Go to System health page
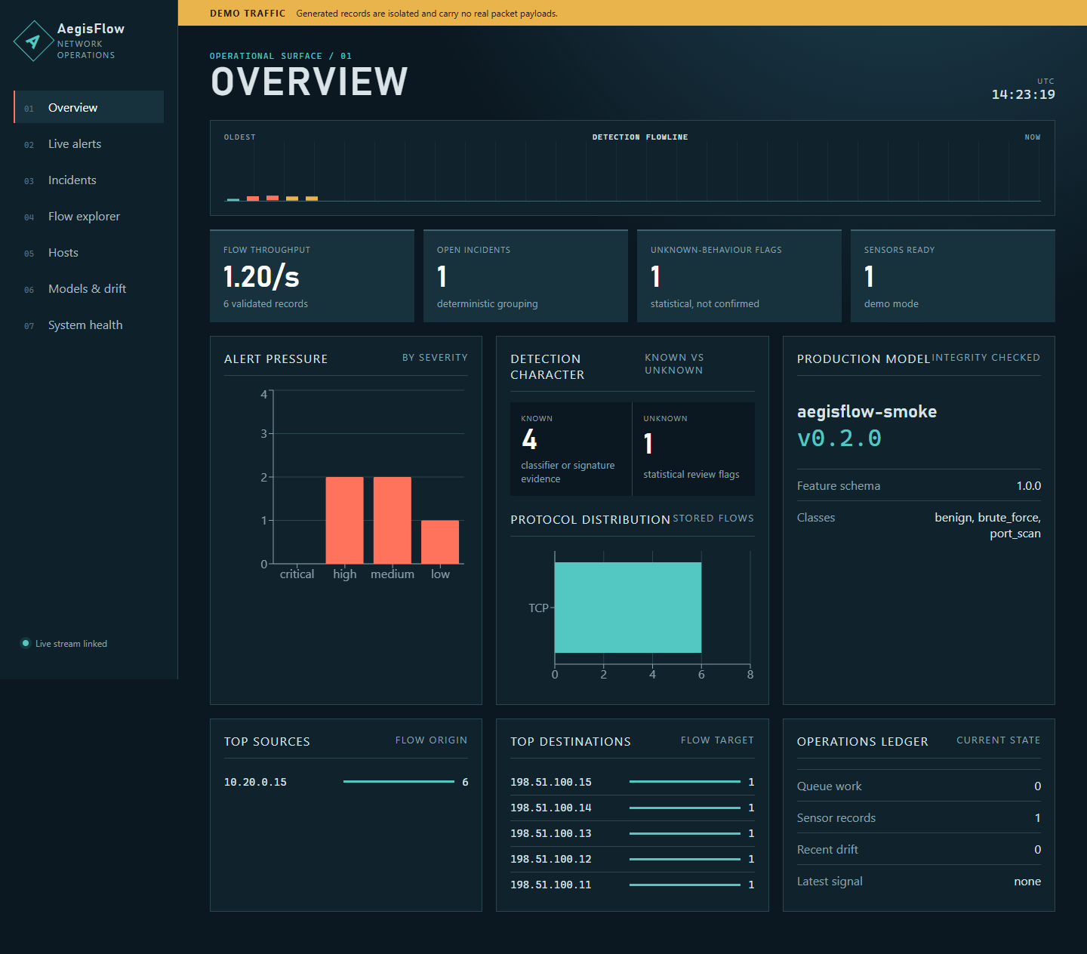The height and width of the screenshot is (954, 1087). pos(89,325)
